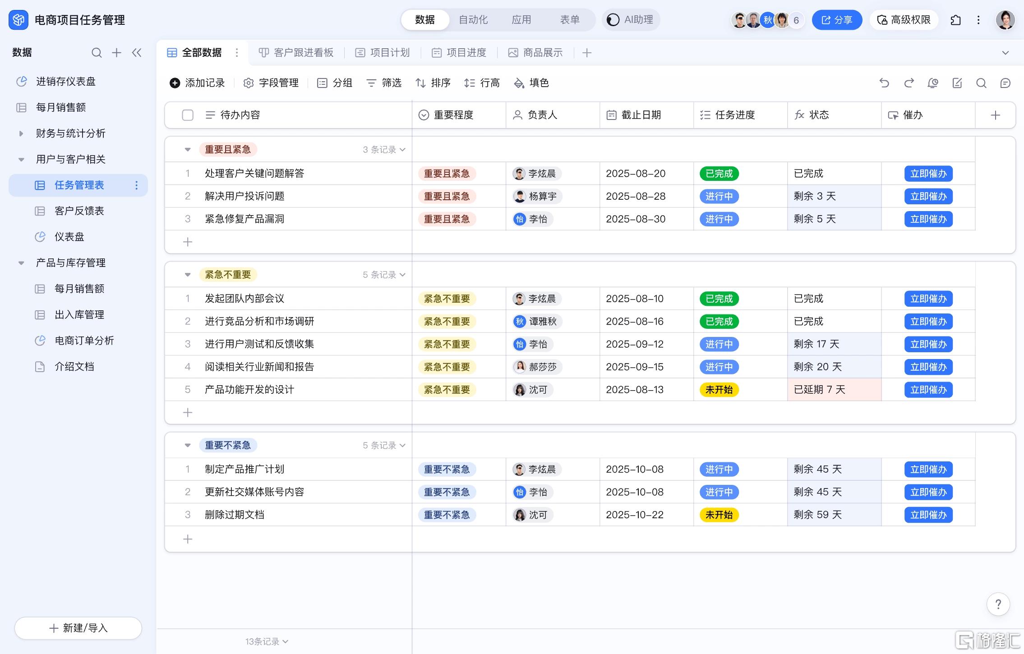Collapse the 重要且紧急 group

(x=188, y=150)
